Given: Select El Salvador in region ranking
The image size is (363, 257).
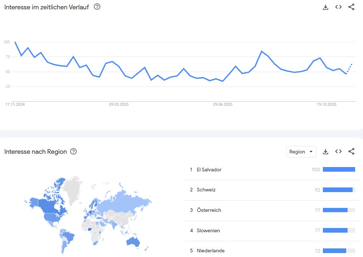Looking at the screenshot, I should pos(209,170).
